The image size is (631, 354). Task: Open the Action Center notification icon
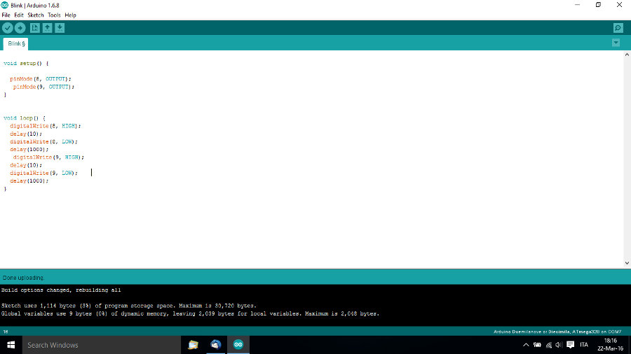coord(570,345)
